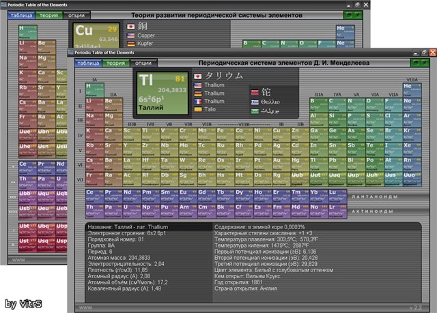Click the Кем открыт: Вильям Крукс line
The width and height of the screenshot is (437, 313).
click(x=247, y=276)
